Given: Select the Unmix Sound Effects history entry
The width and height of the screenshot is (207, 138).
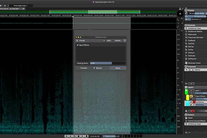Looking at the screenshot, I should click(x=196, y=121).
